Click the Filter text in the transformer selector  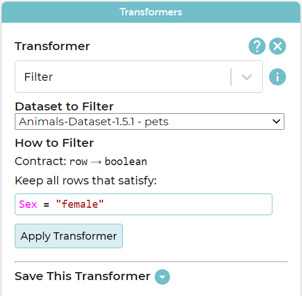pyautogui.click(x=38, y=77)
